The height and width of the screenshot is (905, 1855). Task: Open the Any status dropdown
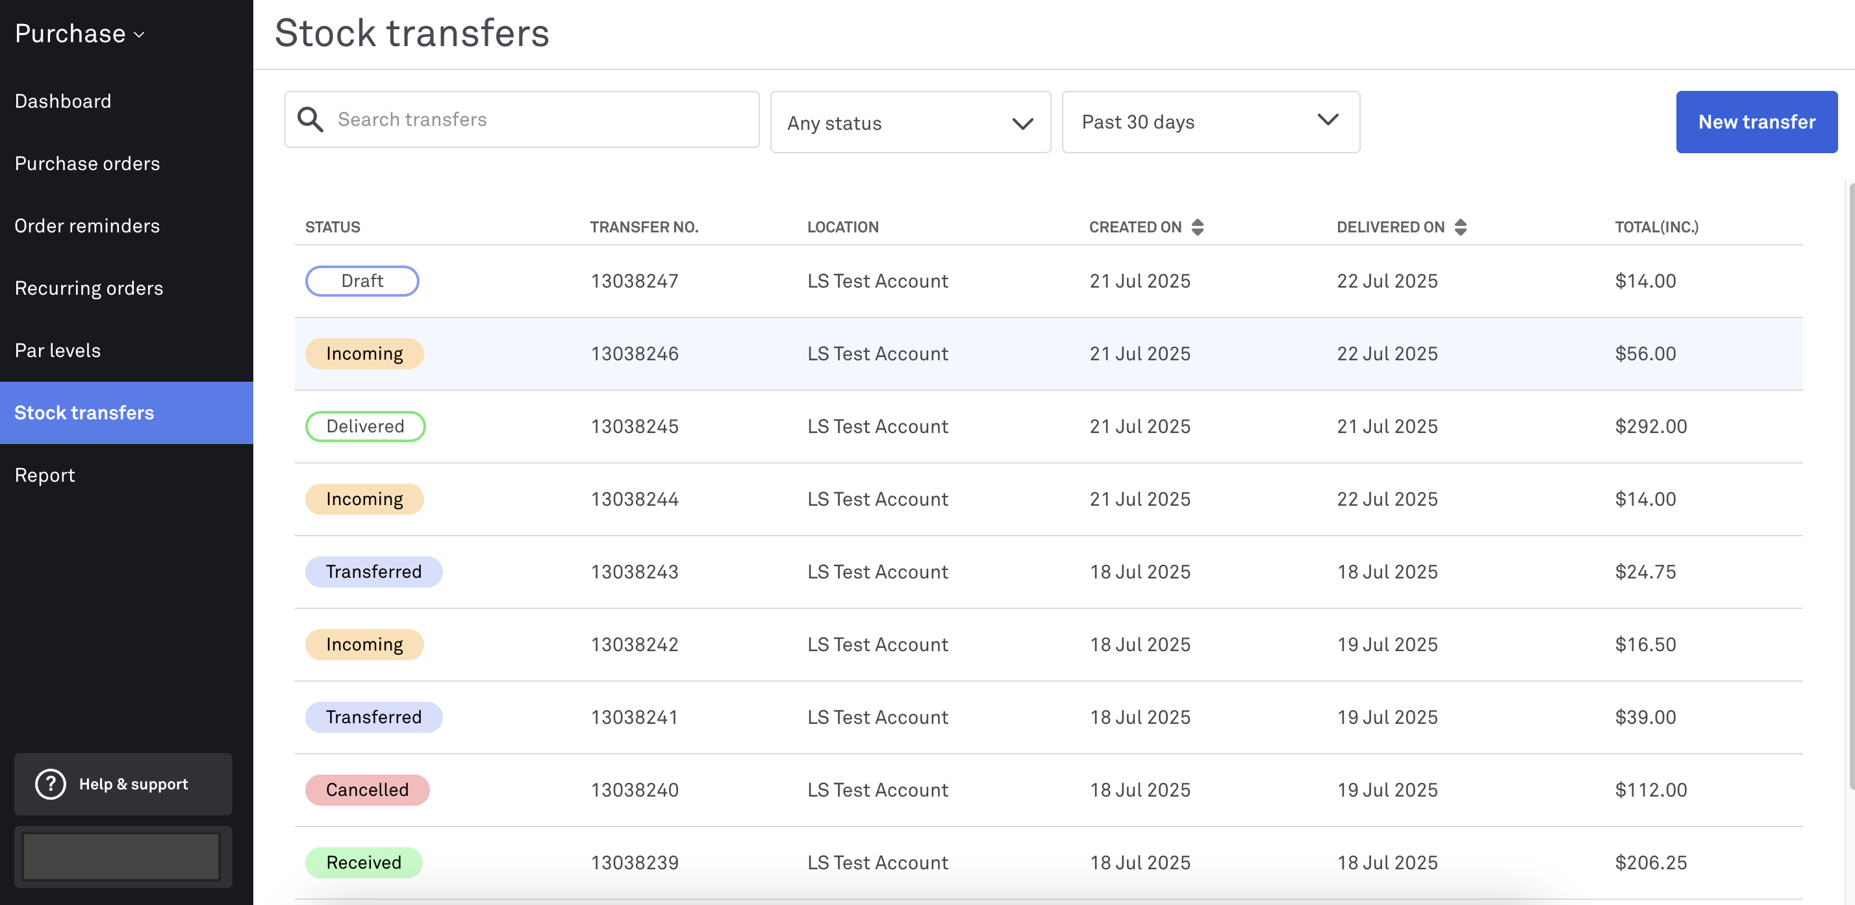point(910,123)
